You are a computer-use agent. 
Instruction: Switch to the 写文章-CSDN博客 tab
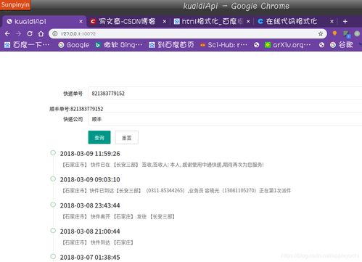coord(128,22)
